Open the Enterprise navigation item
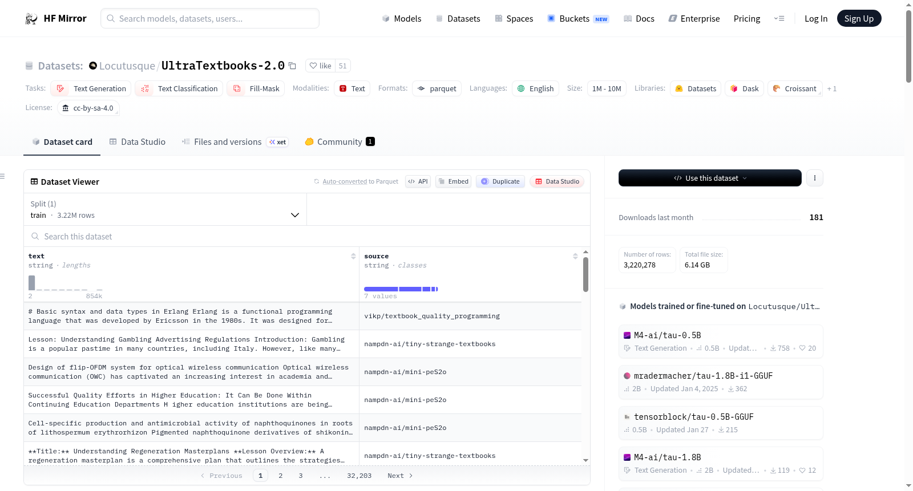This screenshot has width=913, height=491. [x=694, y=19]
